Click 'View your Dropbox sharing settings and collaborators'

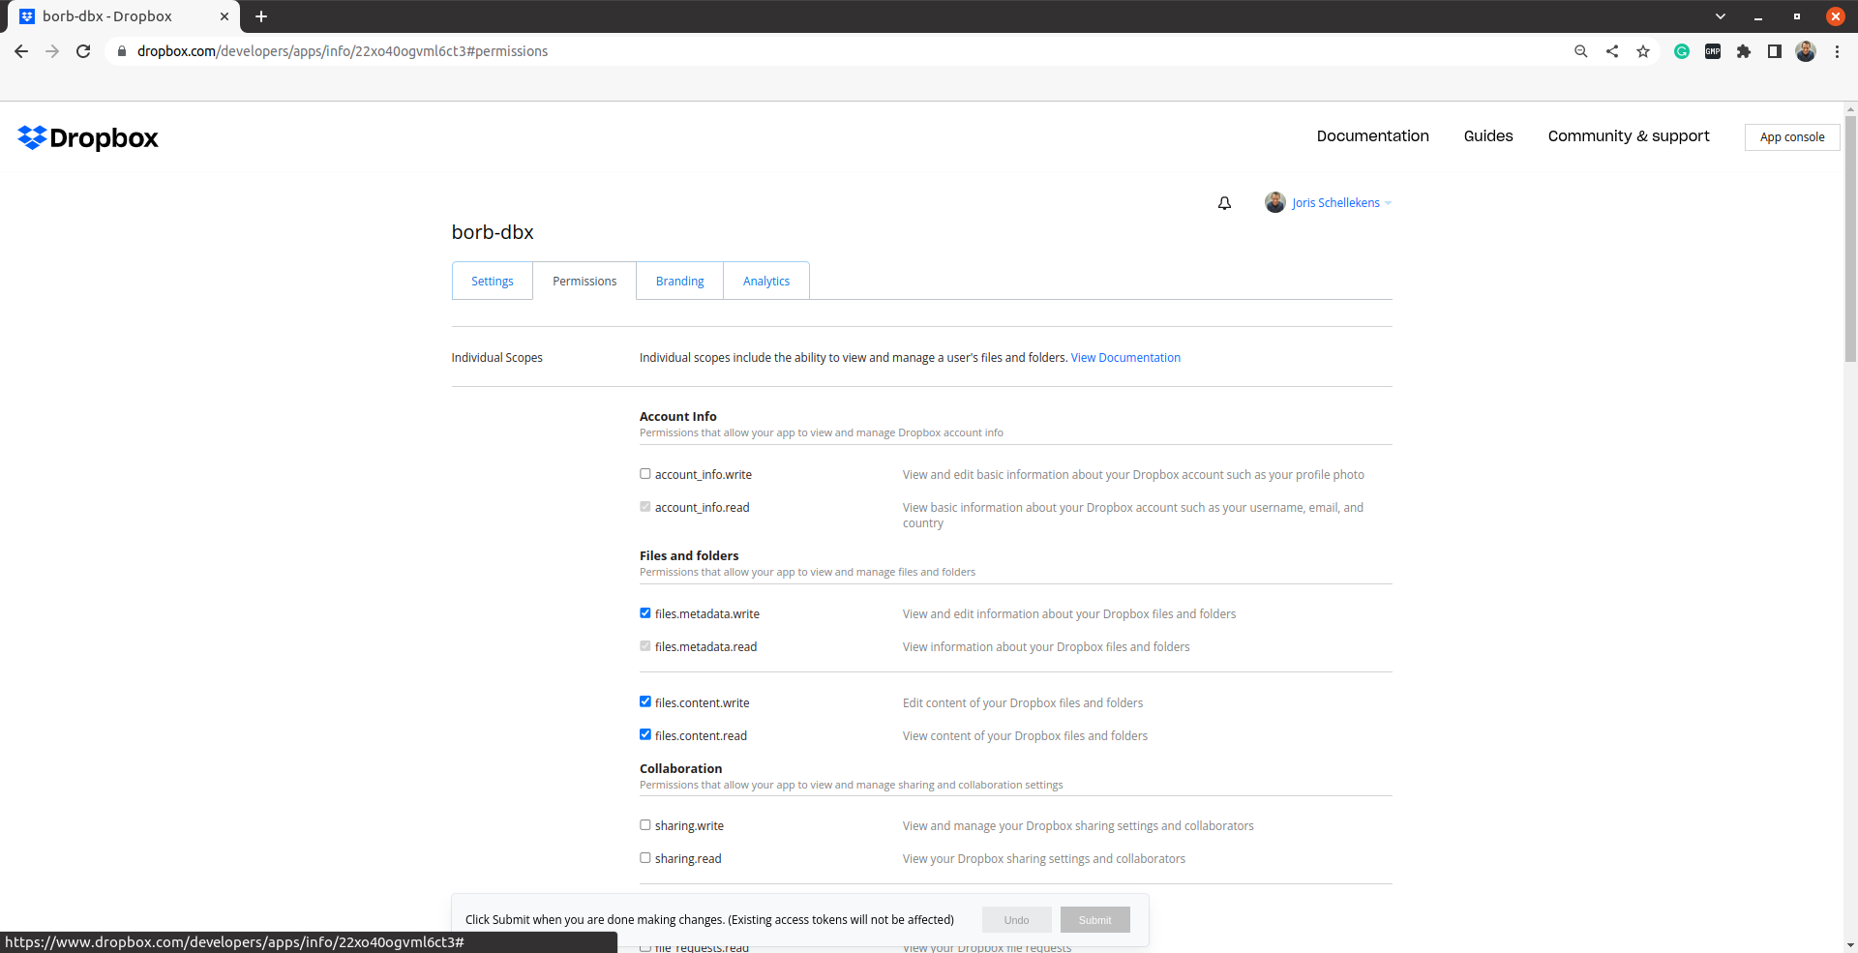tap(1044, 859)
